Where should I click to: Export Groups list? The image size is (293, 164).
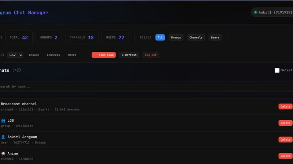click(x=34, y=55)
